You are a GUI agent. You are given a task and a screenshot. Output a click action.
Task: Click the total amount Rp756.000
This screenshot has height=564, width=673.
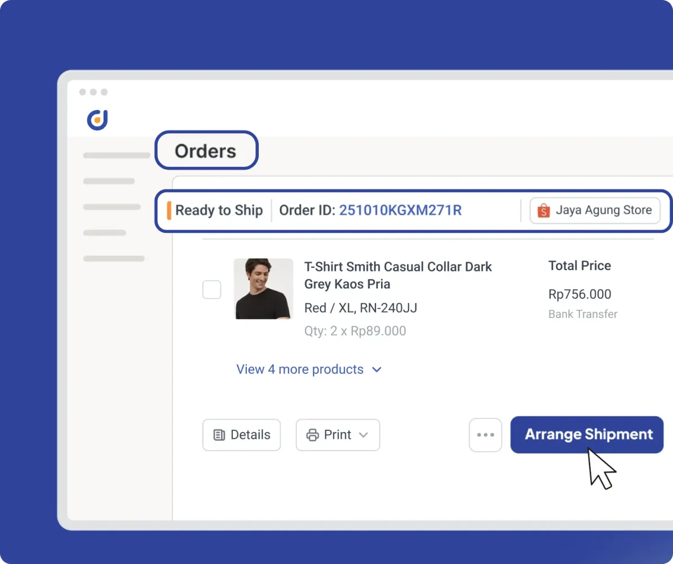[x=579, y=294]
